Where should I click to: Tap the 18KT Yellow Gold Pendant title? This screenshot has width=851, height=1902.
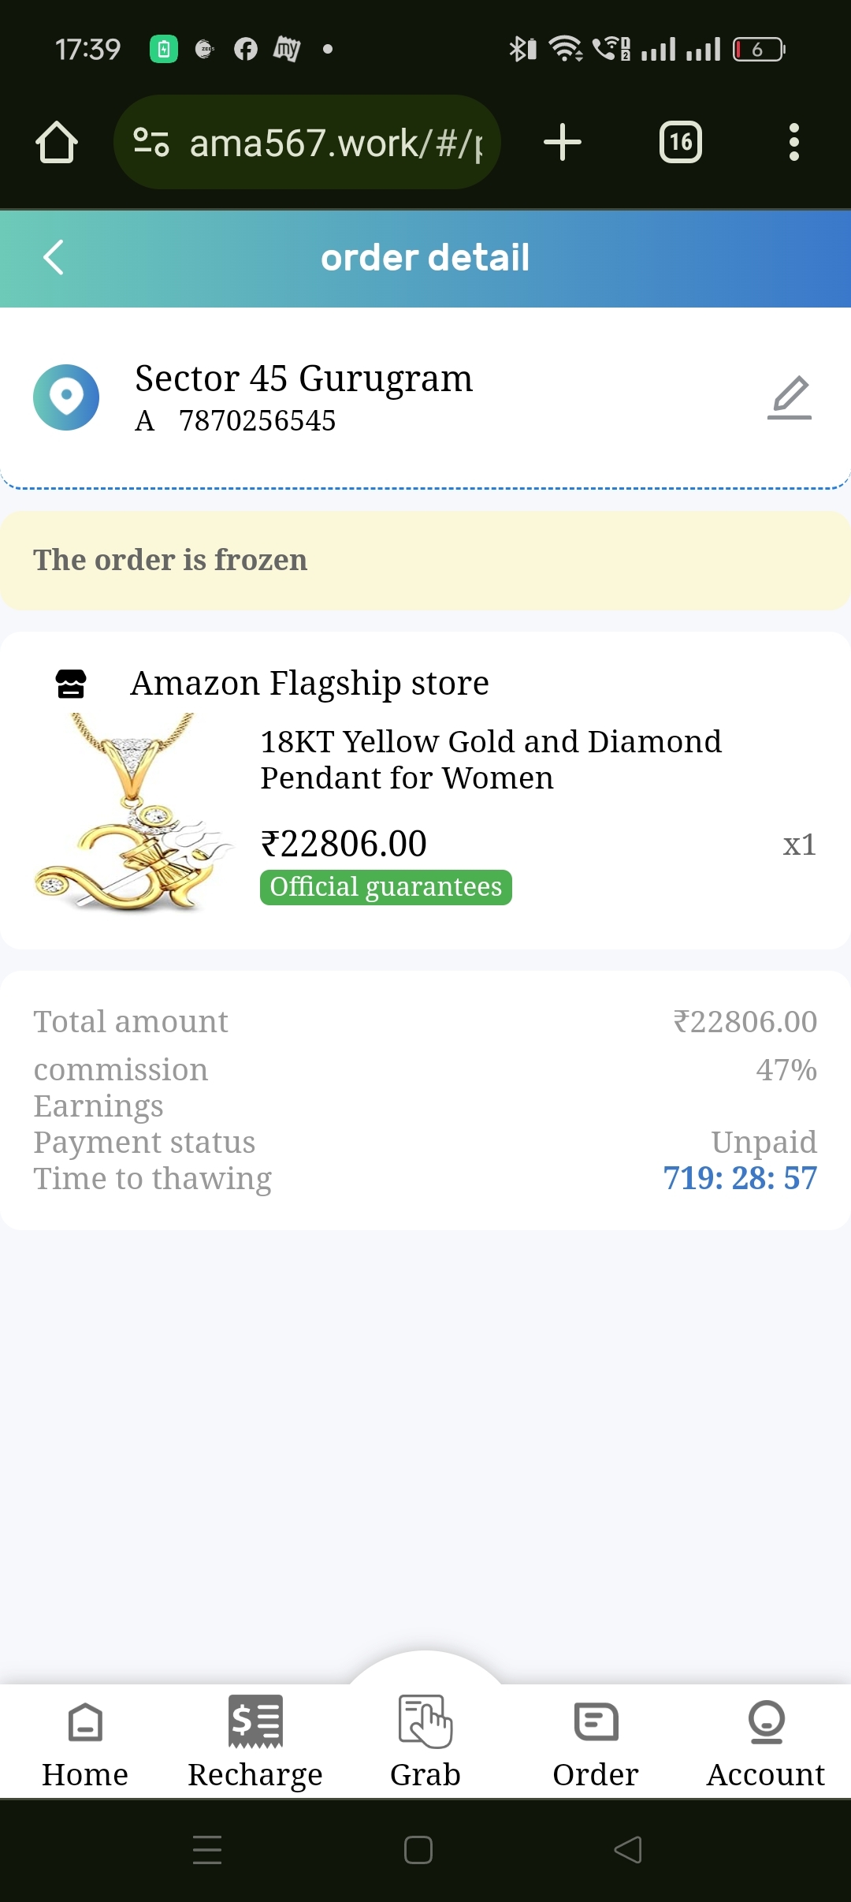click(x=490, y=759)
